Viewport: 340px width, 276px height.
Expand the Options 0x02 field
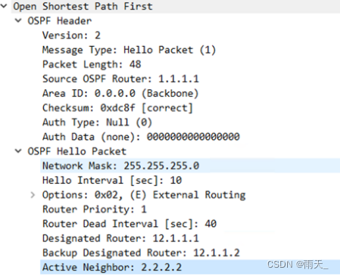coord(33,194)
